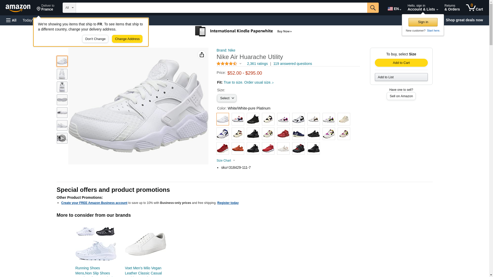Screen dimensions: 493x277
Task: Click the star rating icons
Action: coord(227,64)
